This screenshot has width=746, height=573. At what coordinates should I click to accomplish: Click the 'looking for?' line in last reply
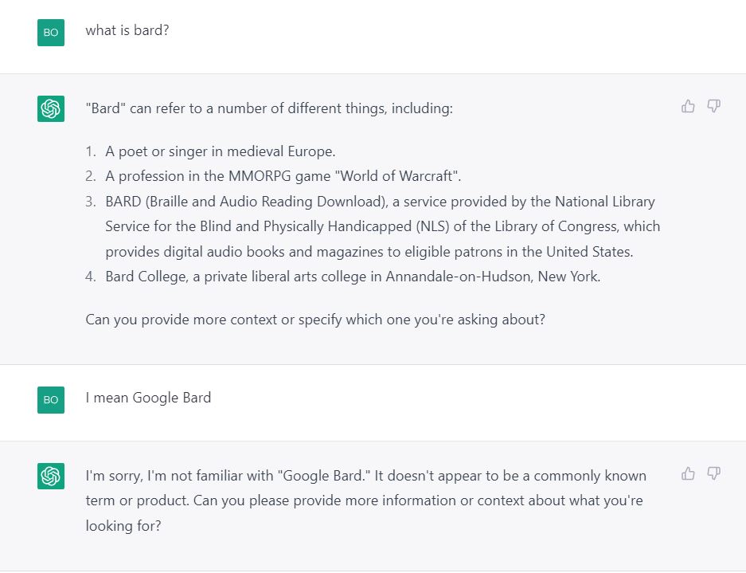(123, 526)
